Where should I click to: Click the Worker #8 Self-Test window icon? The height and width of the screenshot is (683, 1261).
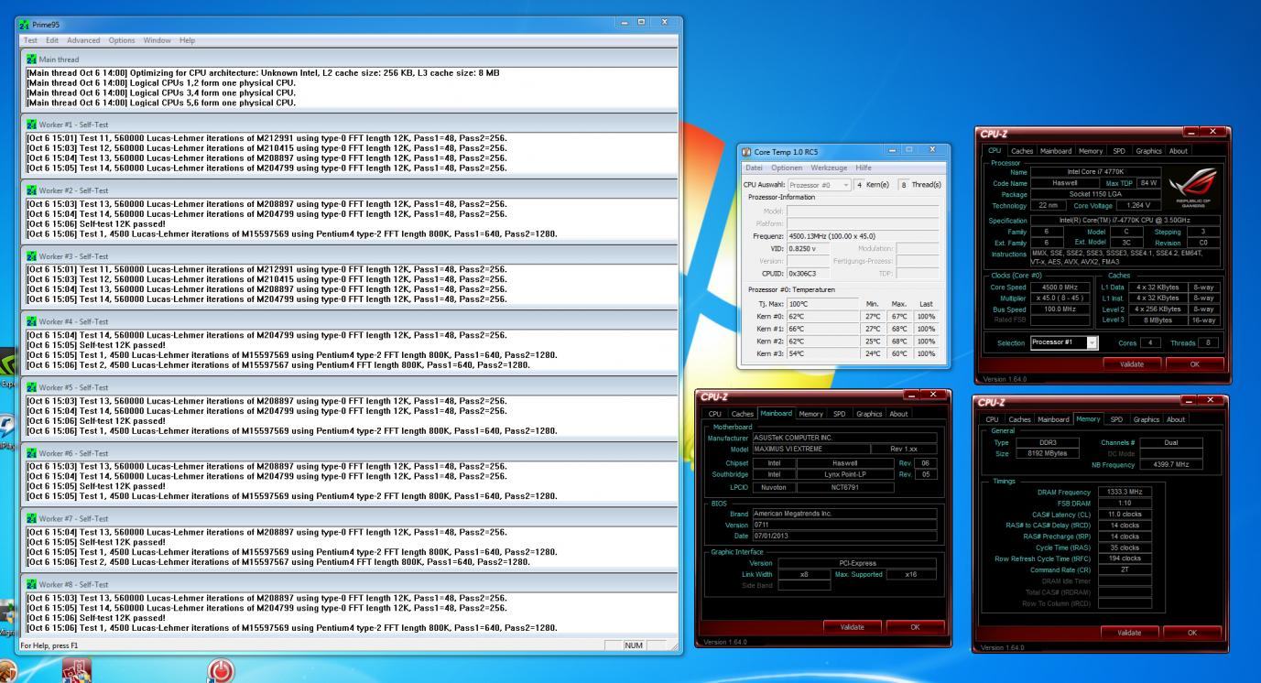(x=32, y=584)
